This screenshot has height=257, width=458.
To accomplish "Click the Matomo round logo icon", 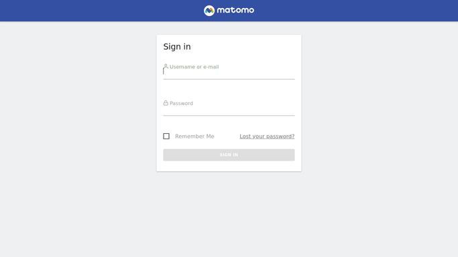I will click(x=209, y=11).
